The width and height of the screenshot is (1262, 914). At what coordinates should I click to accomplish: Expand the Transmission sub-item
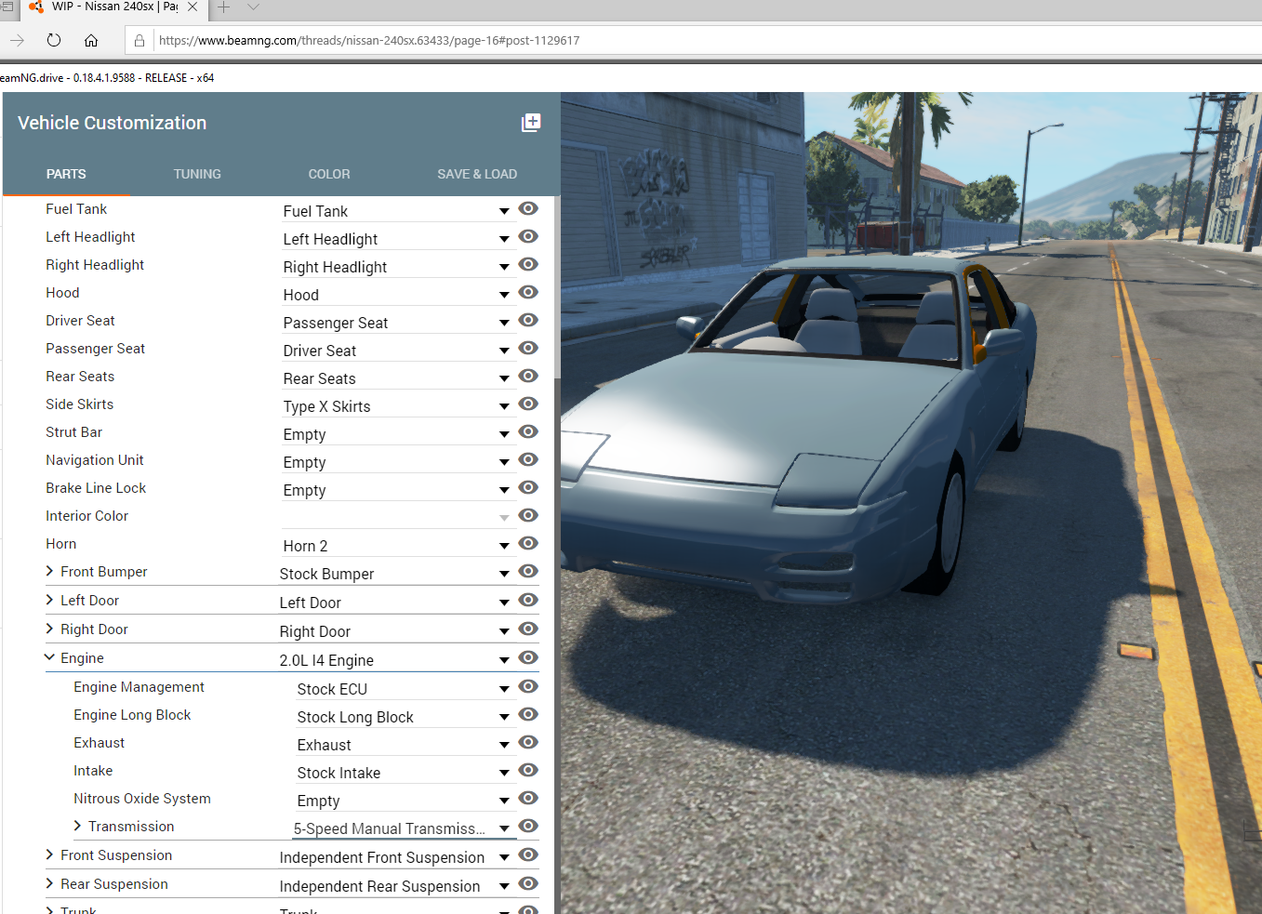pyautogui.click(x=77, y=827)
